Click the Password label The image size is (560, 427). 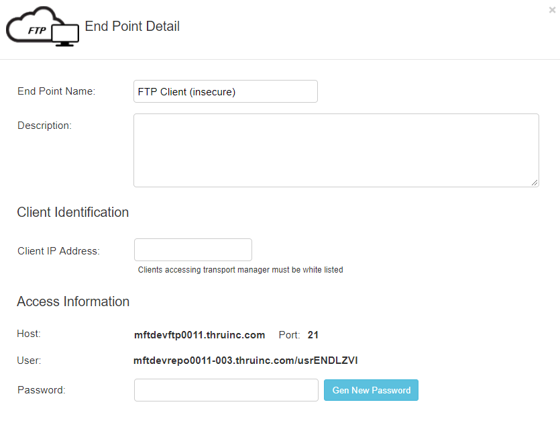click(42, 390)
